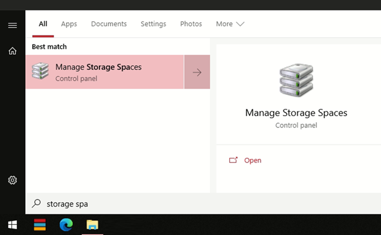
Task: Click the Open link in preview pane
Action: [x=253, y=160]
